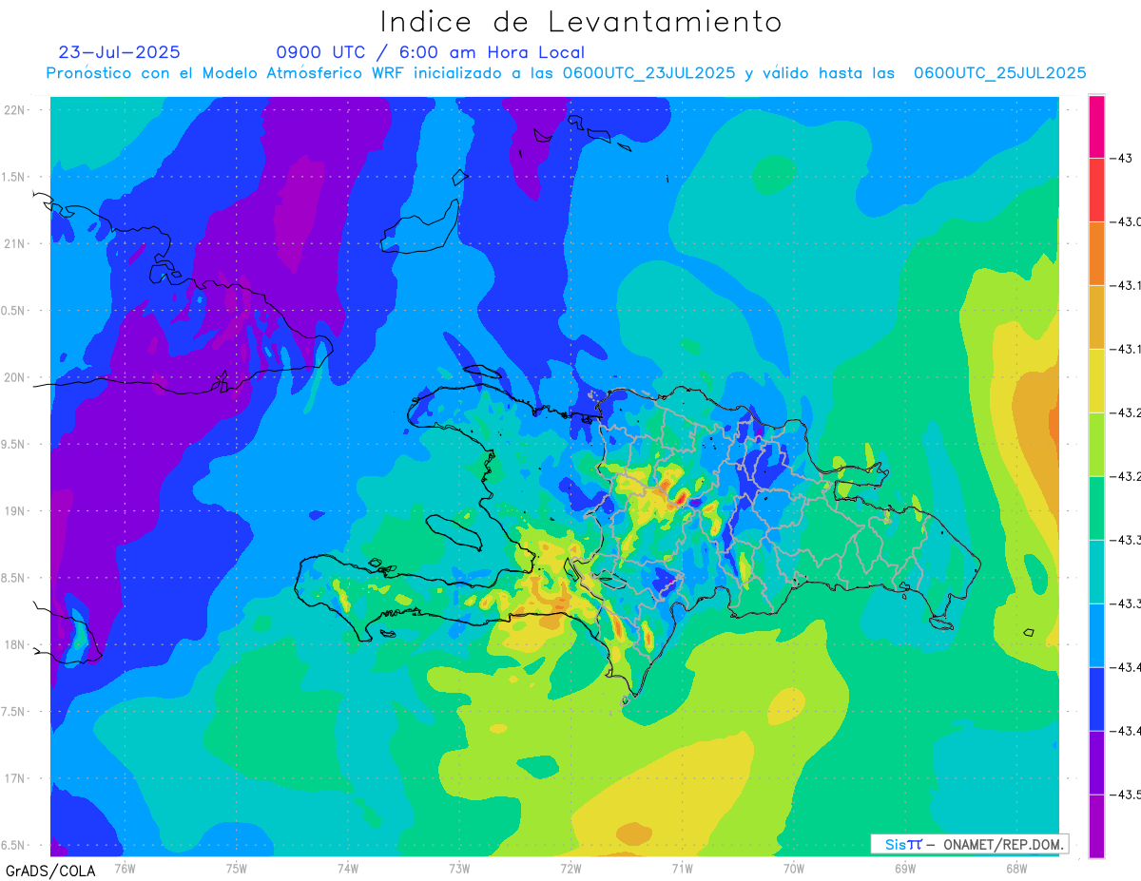This screenshot has height=881, width=1141.
Task: Click the '74W' longitude label
Action: tap(347, 868)
